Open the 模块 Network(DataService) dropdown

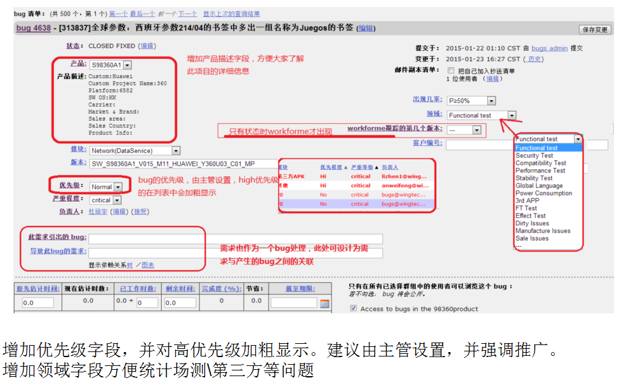click(176, 151)
